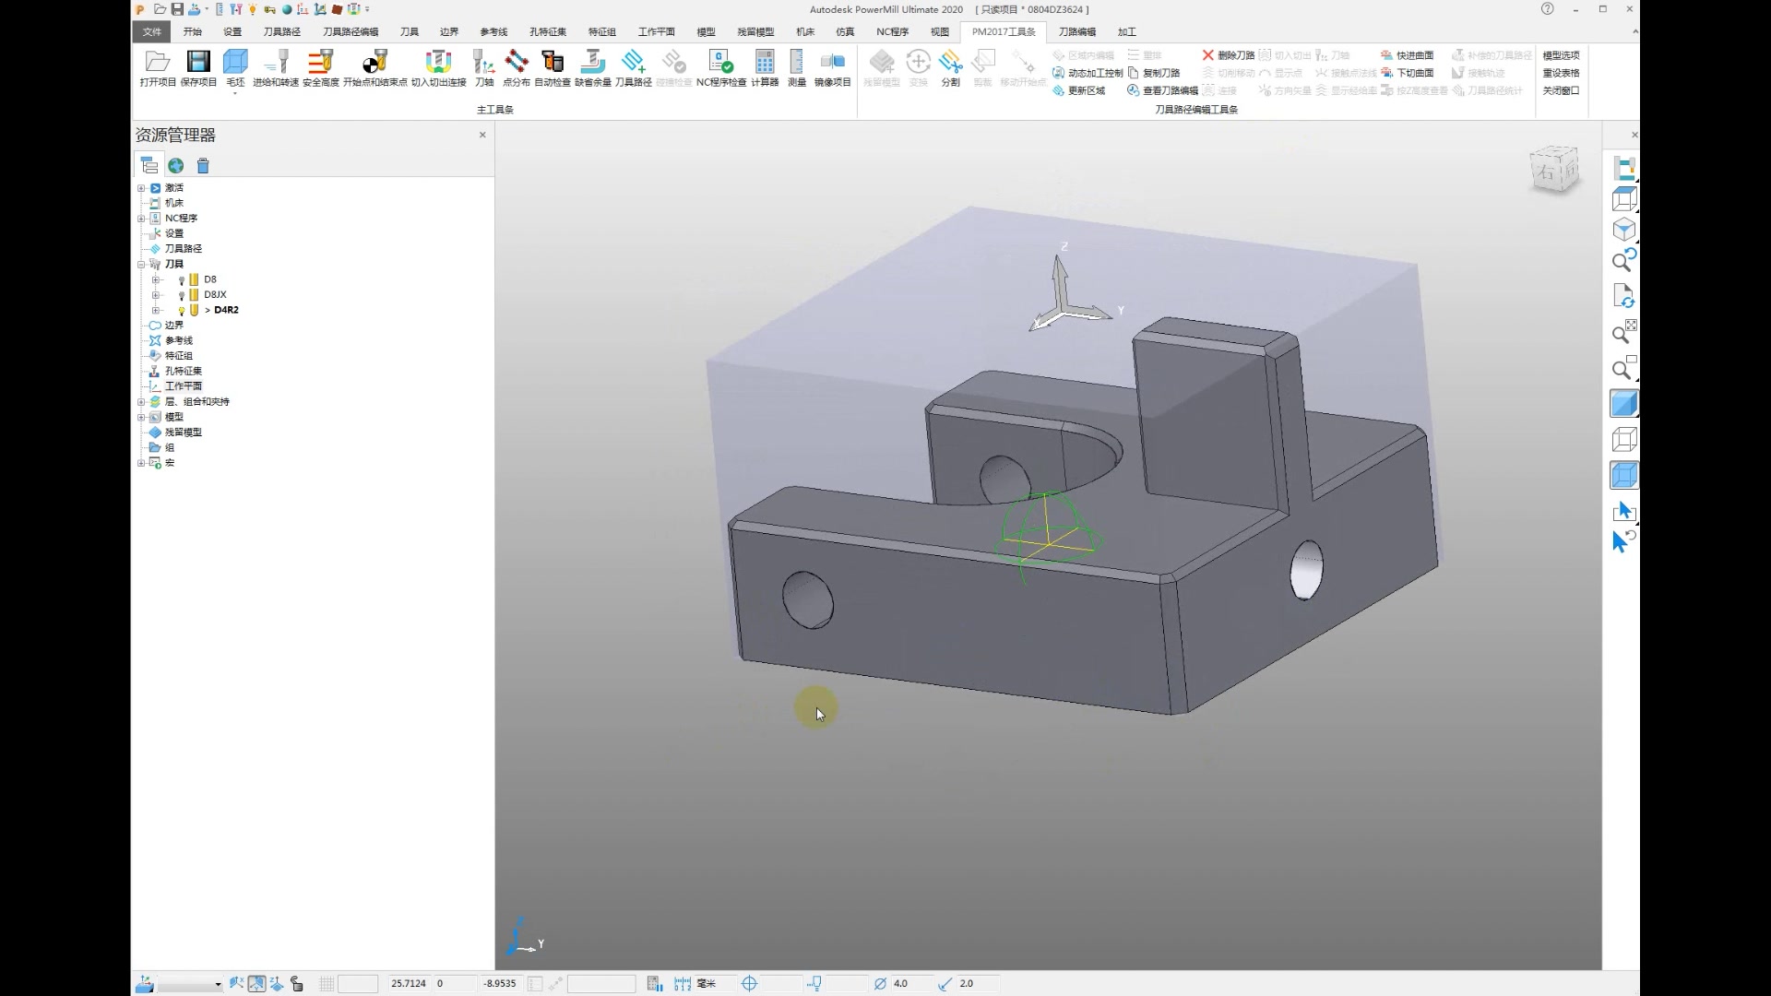Click the 关闭窗口 close window button
This screenshot has width=1771, height=996.
point(1561,90)
